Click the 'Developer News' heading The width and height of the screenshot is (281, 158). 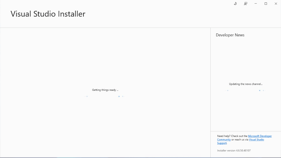click(x=230, y=35)
